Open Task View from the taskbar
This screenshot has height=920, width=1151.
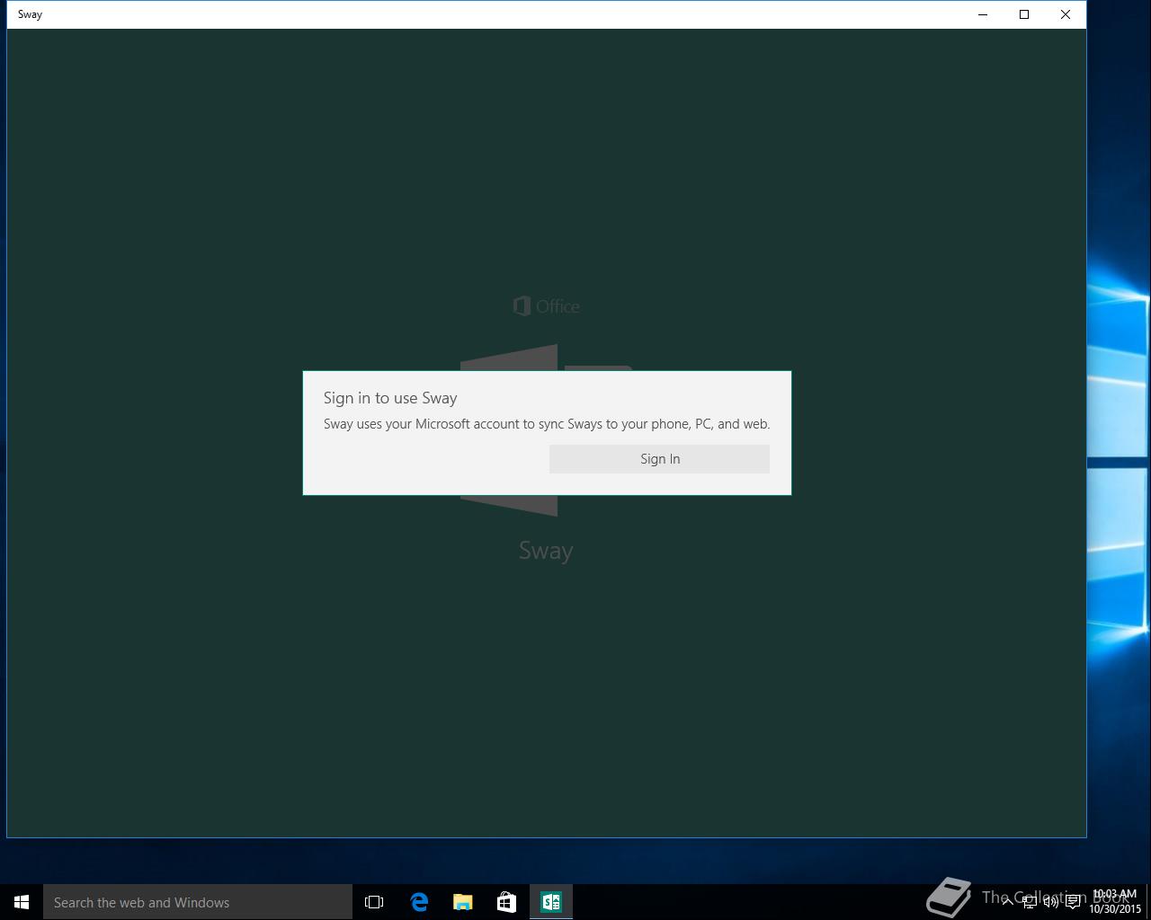coord(374,902)
